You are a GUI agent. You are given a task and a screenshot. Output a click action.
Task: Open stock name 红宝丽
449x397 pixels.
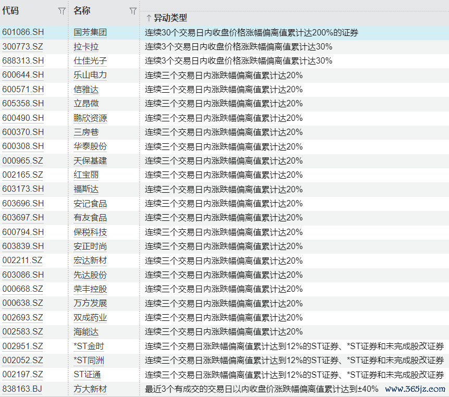click(86, 175)
